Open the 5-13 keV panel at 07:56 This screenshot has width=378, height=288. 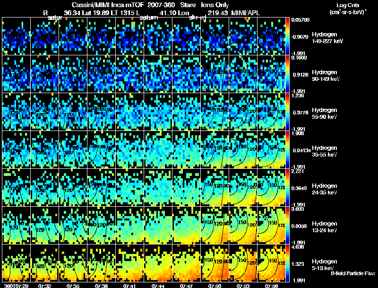[271, 263]
